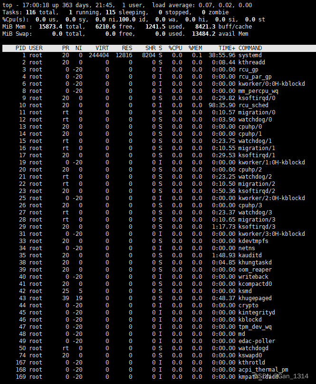Click the 8421.3 buff/cache value
Screen dimensions: 316x384
pos(205,27)
